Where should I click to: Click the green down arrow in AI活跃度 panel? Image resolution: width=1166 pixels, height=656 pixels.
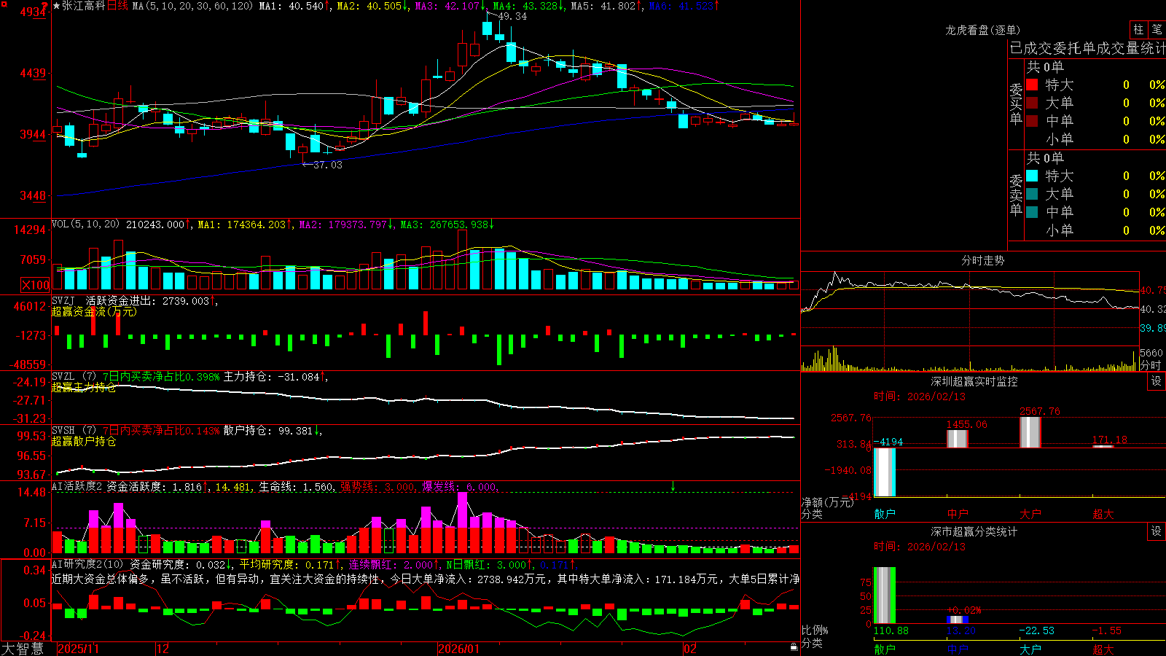(673, 486)
